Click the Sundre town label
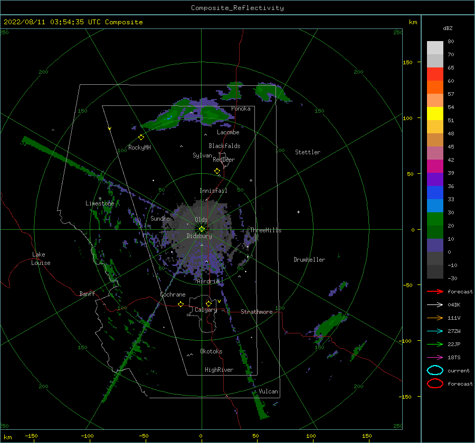Screen dimensions: 475x443 [160, 218]
